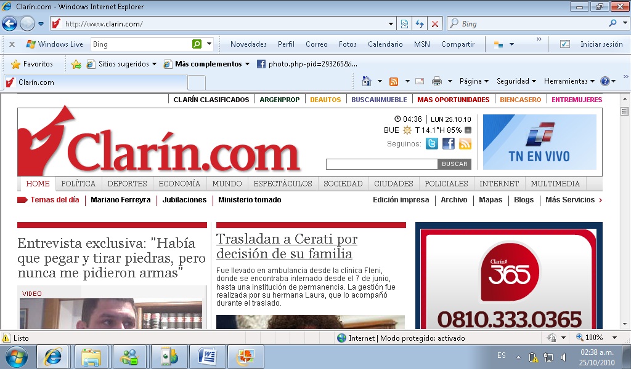Print page with the printer icon
631x369 pixels.
pos(437,82)
